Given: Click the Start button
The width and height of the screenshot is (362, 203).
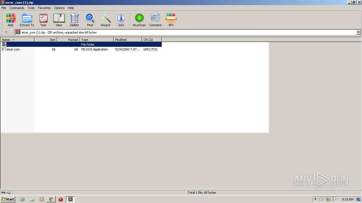Looking at the screenshot, I should 8,199.
